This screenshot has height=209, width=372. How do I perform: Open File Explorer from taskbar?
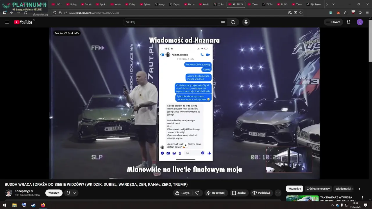(14, 205)
